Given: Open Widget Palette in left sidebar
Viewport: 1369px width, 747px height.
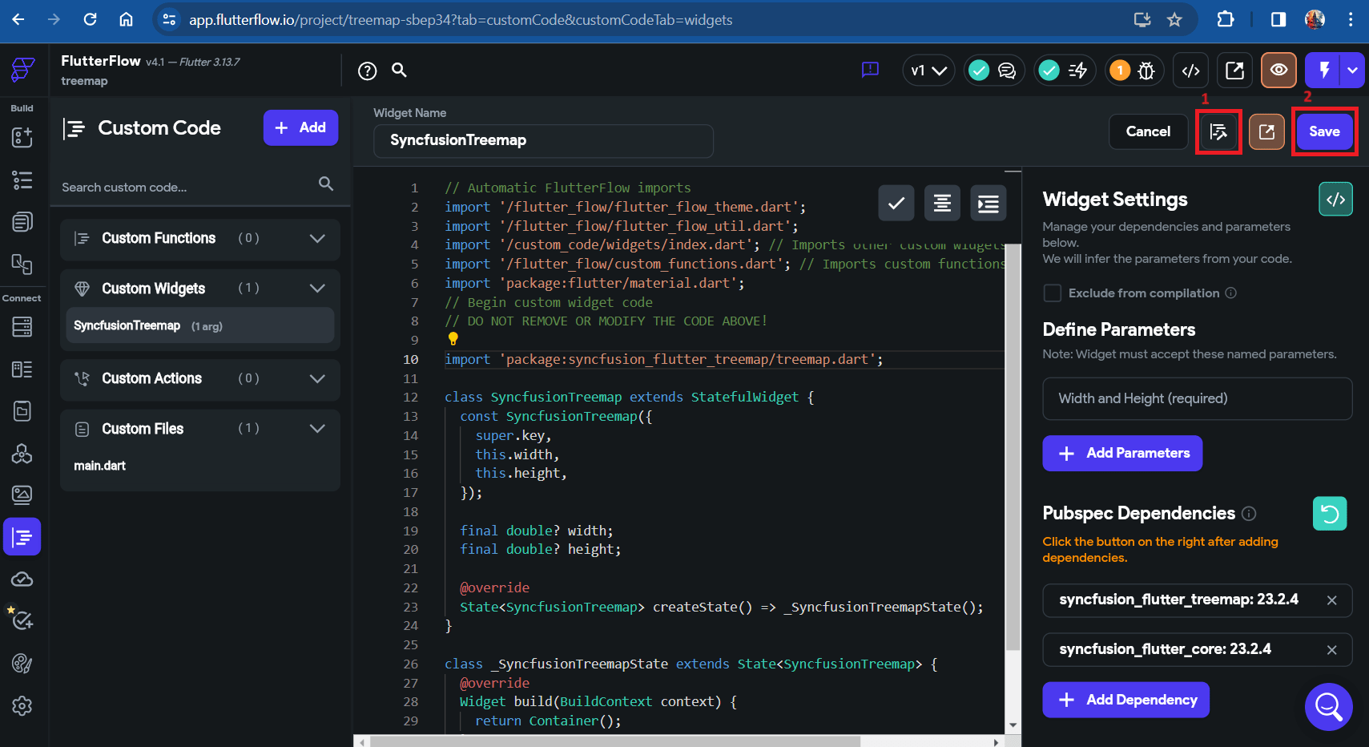Looking at the screenshot, I should click(x=22, y=137).
